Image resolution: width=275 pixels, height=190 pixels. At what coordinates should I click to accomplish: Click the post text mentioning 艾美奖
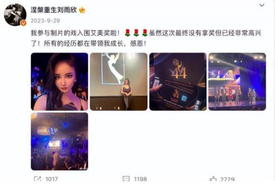(x=146, y=38)
